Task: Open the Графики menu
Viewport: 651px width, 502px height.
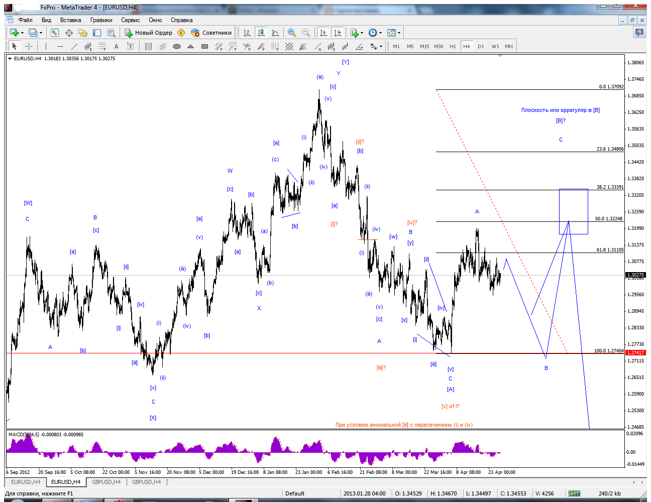Action: [x=101, y=20]
